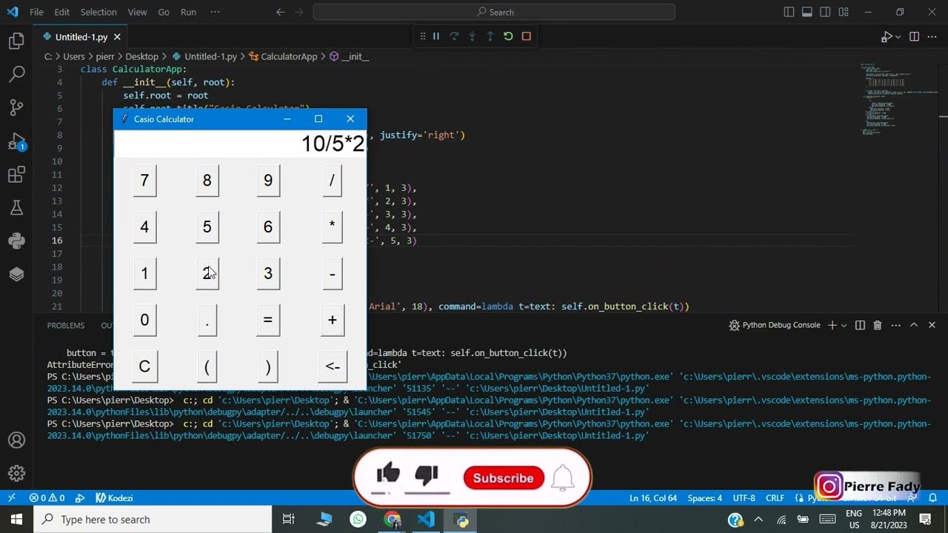Screen dimensions: 948x533
Task: Open the Source Control view
Action: [16, 108]
